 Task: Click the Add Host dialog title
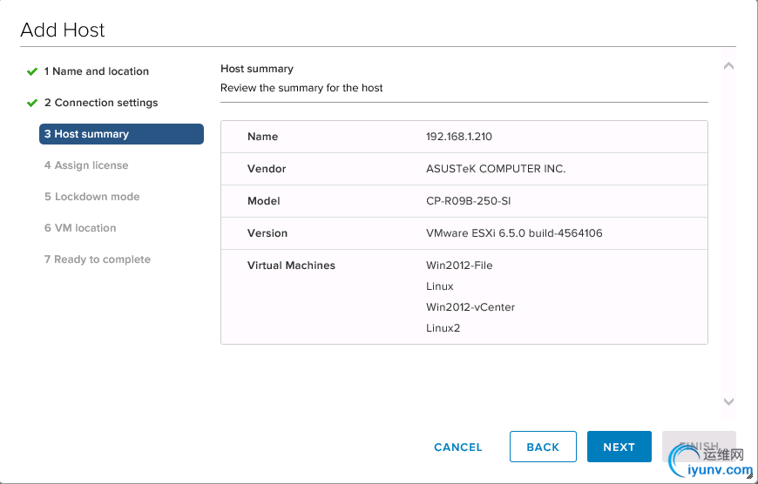pos(63,30)
